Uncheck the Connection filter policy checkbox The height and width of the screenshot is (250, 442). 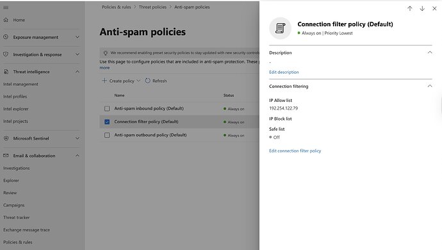pyautogui.click(x=107, y=122)
